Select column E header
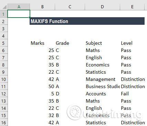Viewport: 147px width, 126px height. (x=132, y=7)
